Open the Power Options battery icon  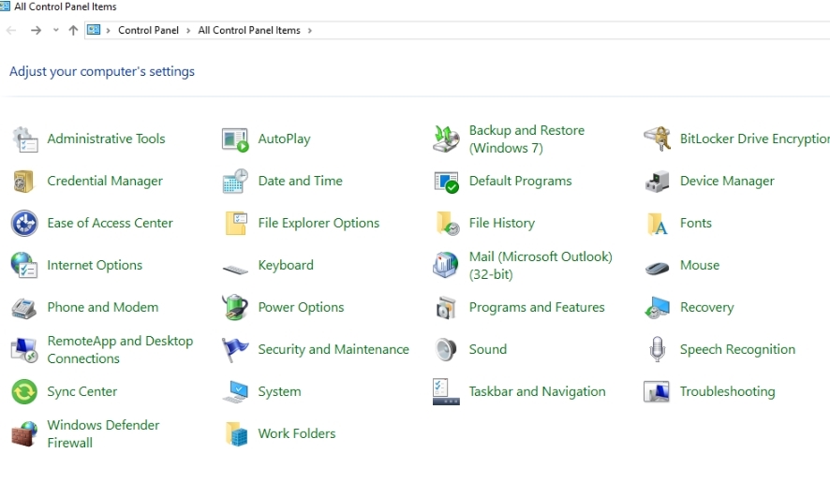click(x=235, y=307)
